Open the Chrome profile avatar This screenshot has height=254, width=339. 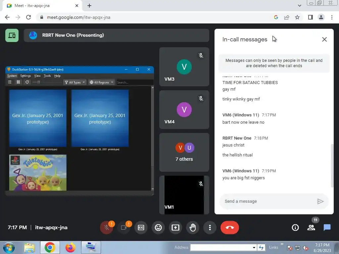pyautogui.click(x=321, y=17)
